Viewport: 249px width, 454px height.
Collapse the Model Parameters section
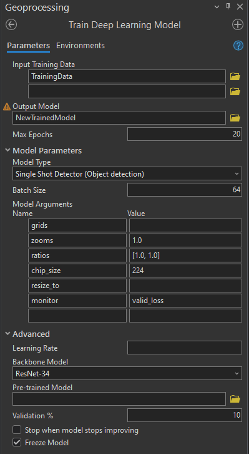(x=7, y=150)
